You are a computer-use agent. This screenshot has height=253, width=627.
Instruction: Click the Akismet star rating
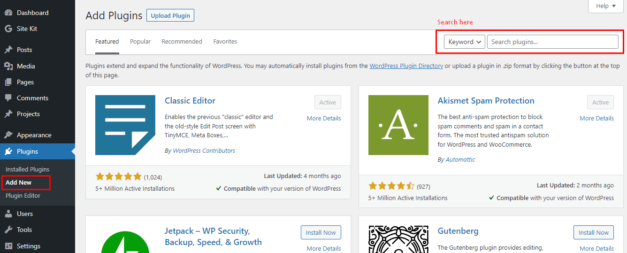tap(391, 186)
